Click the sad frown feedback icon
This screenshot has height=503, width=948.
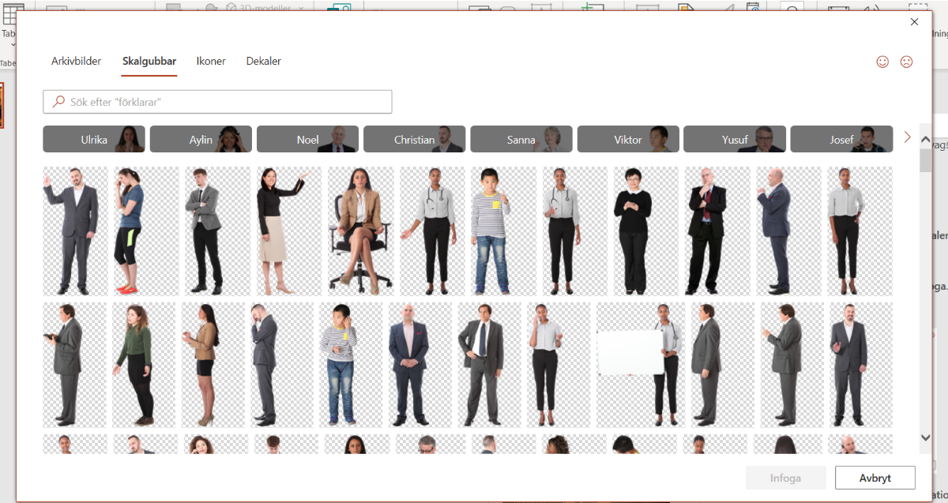coord(906,62)
